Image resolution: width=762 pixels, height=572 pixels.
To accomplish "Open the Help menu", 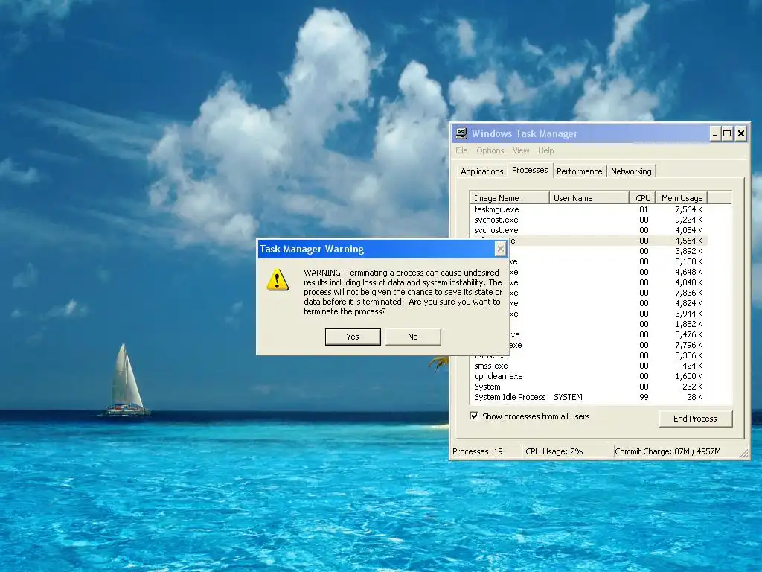I will tap(545, 150).
